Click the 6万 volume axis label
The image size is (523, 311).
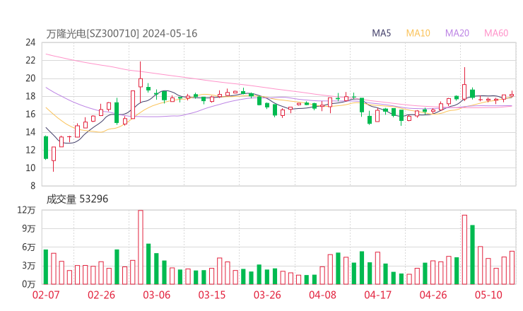pos(29,247)
